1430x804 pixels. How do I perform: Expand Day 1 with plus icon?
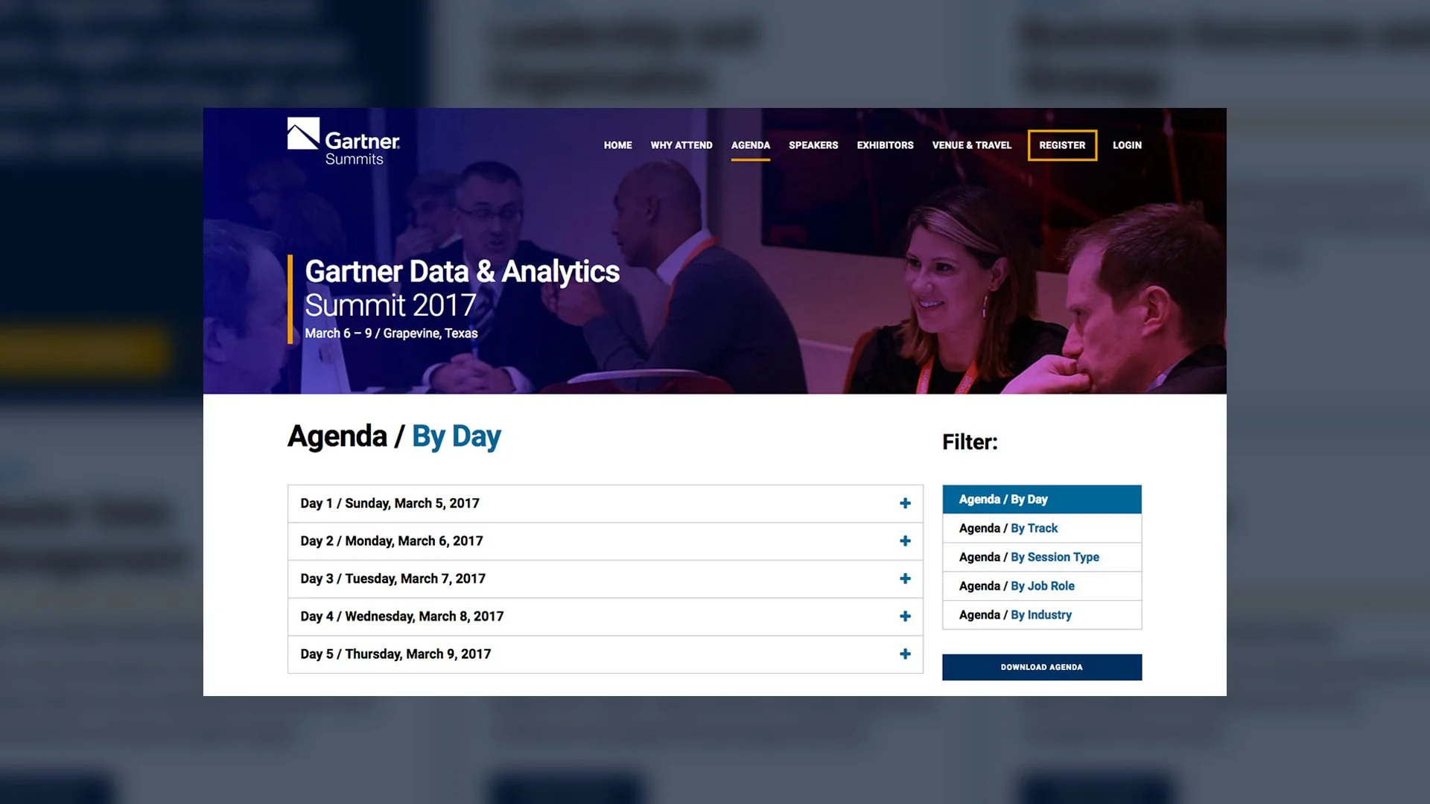tap(905, 503)
